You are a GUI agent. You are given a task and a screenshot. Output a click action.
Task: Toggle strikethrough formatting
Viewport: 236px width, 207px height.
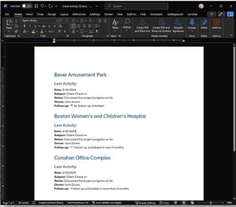coord(44,26)
